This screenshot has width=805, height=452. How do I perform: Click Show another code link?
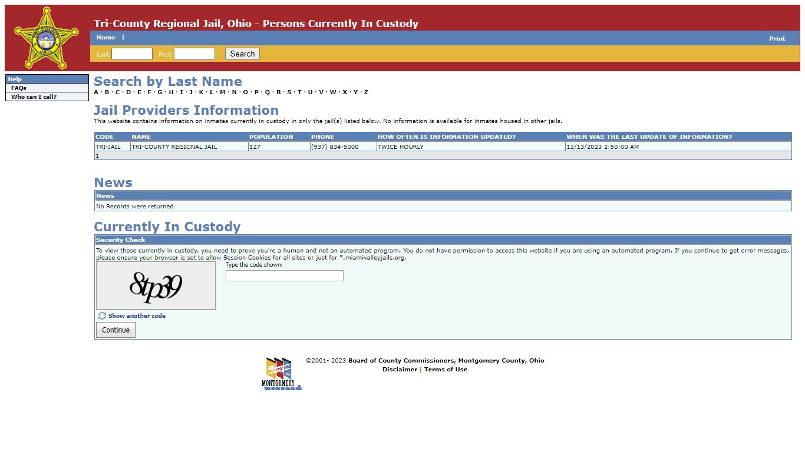click(x=137, y=316)
